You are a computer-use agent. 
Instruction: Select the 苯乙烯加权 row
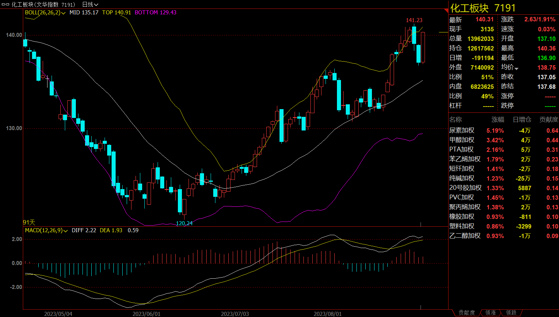click(503, 159)
